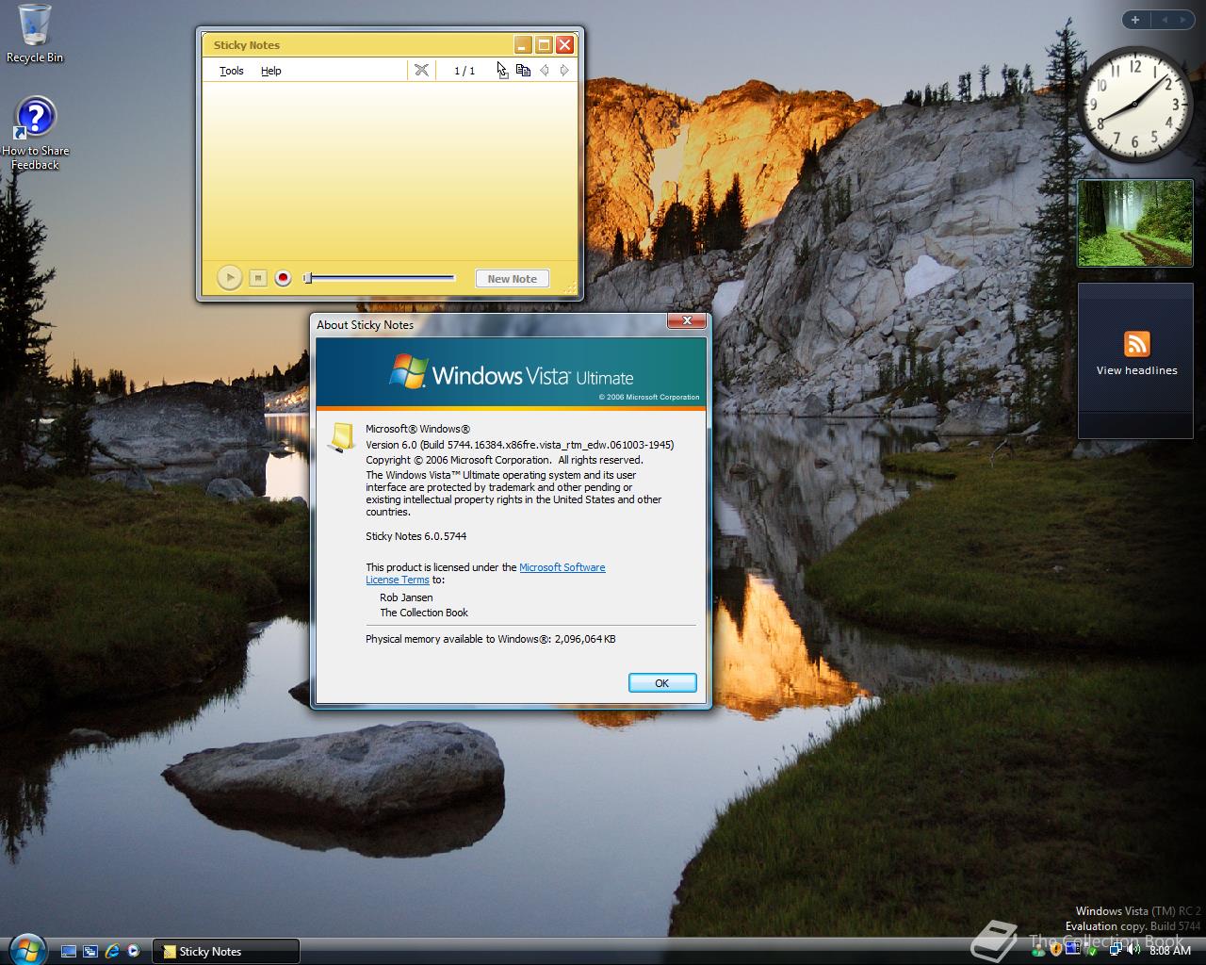Click the 8:08 AM taskbar clock
The image size is (1206, 965).
(x=1170, y=950)
